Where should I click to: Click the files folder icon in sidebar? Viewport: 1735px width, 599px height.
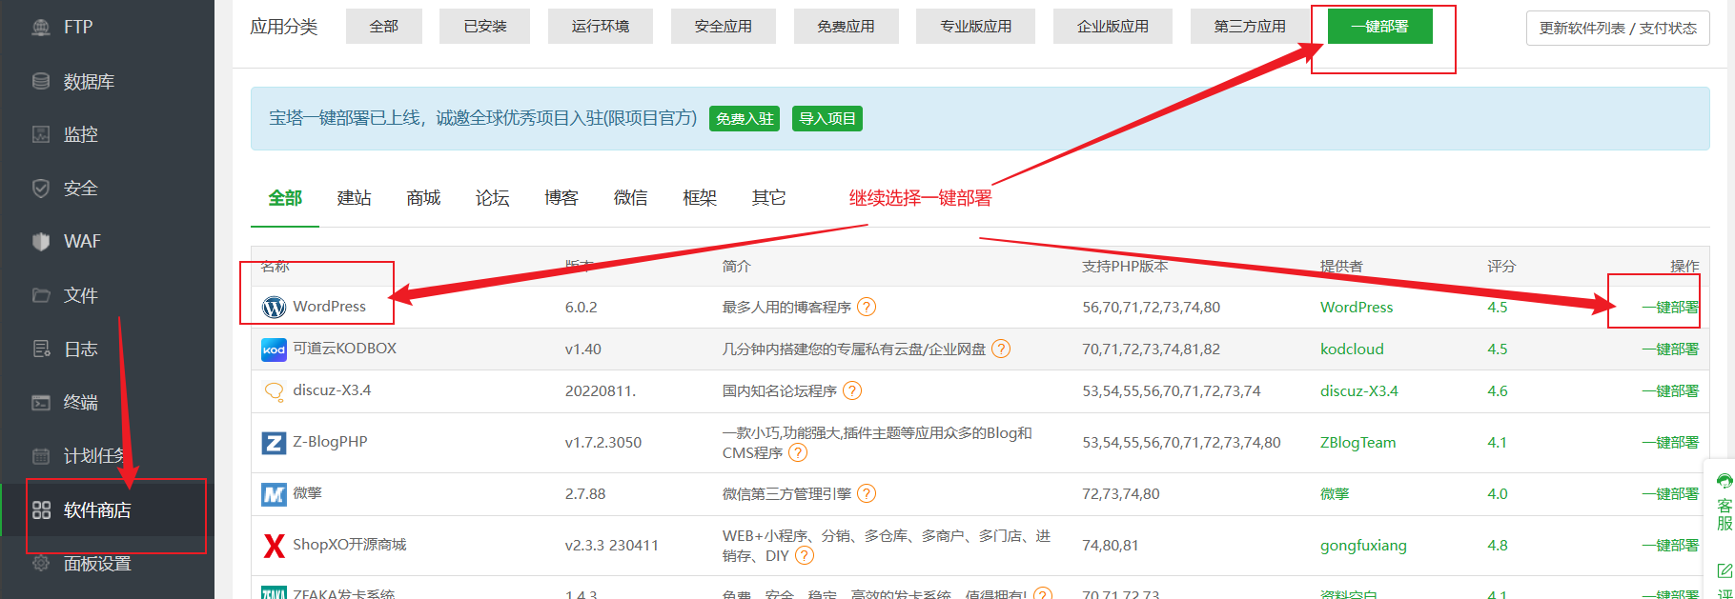point(41,295)
